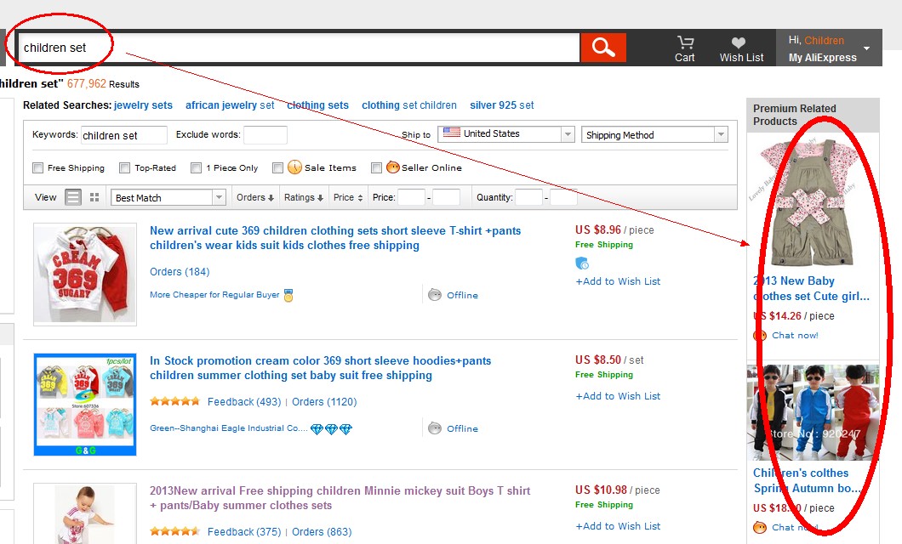View Orders (184) link
This screenshot has width=902, height=544.
(x=180, y=272)
